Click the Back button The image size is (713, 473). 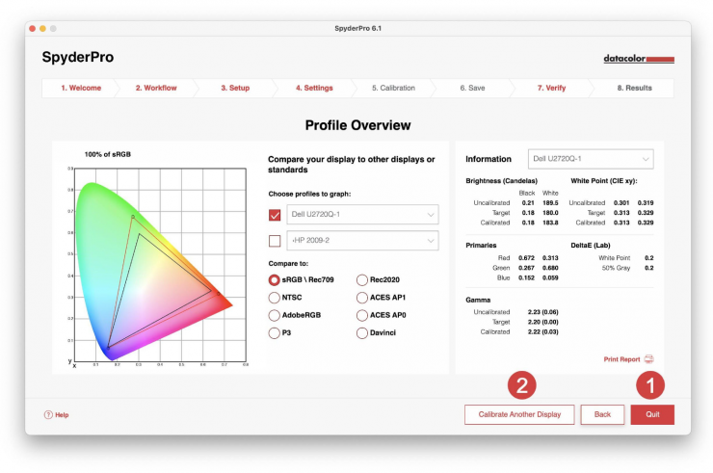pyautogui.click(x=602, y=414)
